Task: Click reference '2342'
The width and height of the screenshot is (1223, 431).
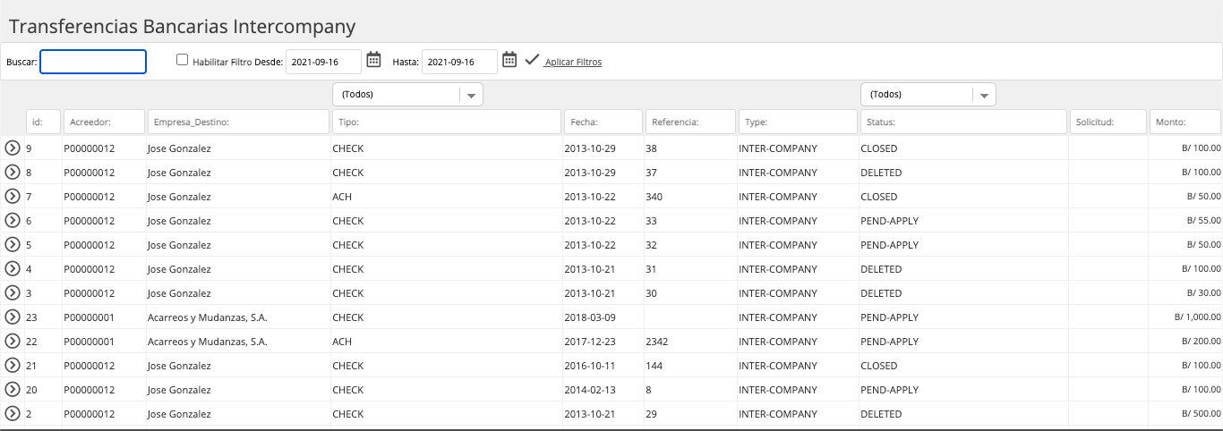Action: click(x=656, y=342)
